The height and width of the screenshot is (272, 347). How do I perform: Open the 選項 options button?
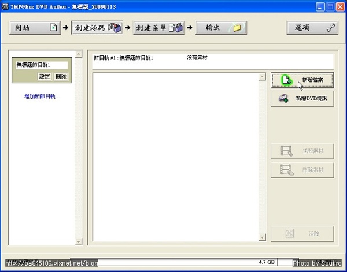point(312,28)
